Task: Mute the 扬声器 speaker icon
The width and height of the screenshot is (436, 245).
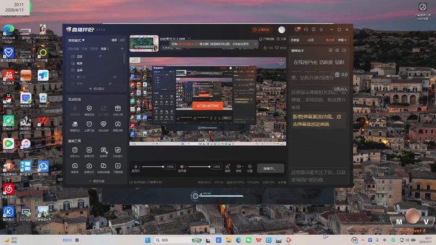Action: click(182, 167)
